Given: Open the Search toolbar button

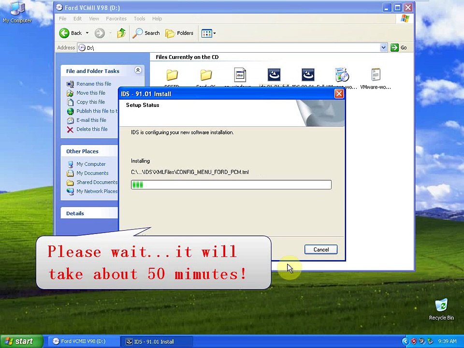Looking at the screenshot, I should click(x=146, y=33).
